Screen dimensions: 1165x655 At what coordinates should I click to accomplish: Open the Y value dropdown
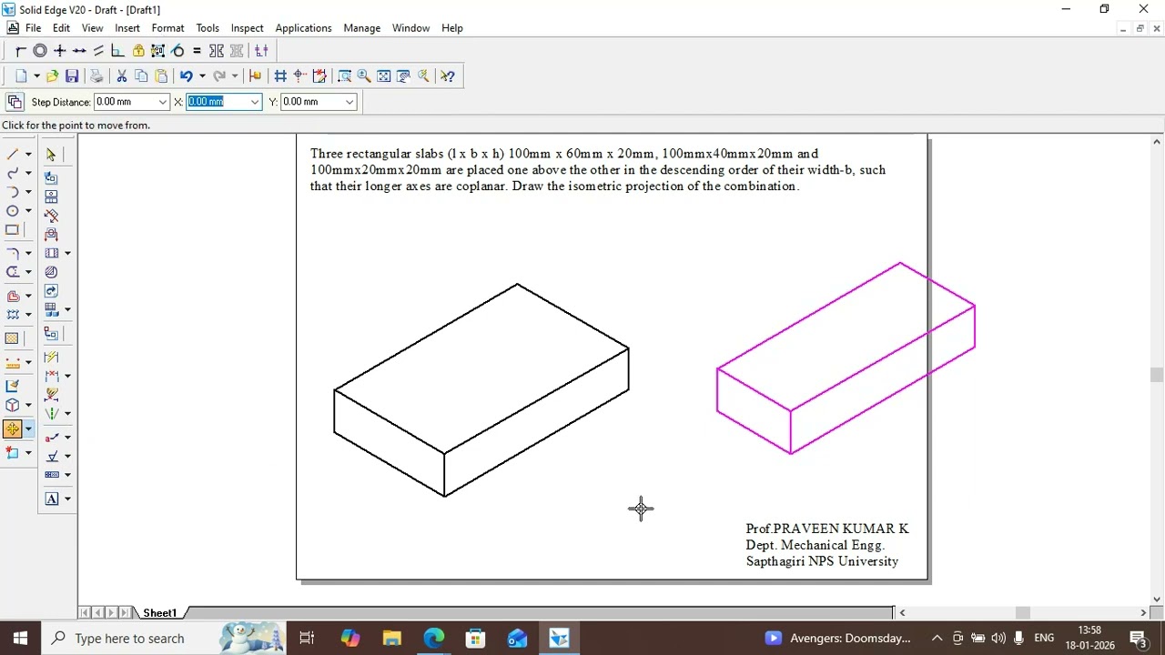tap(349, 102)
